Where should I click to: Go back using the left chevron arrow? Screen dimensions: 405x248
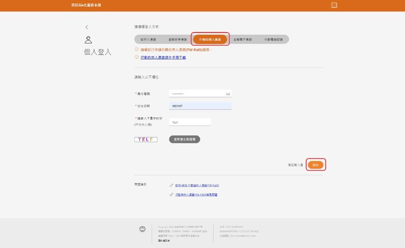tap(87, 27)
